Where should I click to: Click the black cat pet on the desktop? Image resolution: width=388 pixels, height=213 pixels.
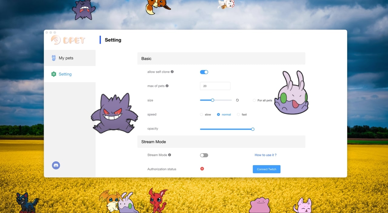(x=27, y=202)
